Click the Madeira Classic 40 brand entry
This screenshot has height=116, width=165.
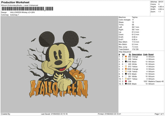coord(156,81)
